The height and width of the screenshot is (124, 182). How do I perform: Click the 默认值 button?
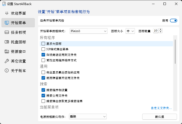tap(159, 117)
